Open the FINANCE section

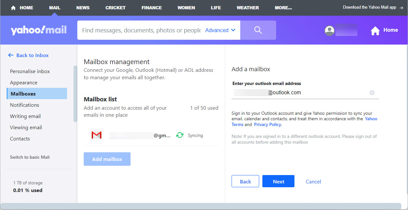[151, 7]
